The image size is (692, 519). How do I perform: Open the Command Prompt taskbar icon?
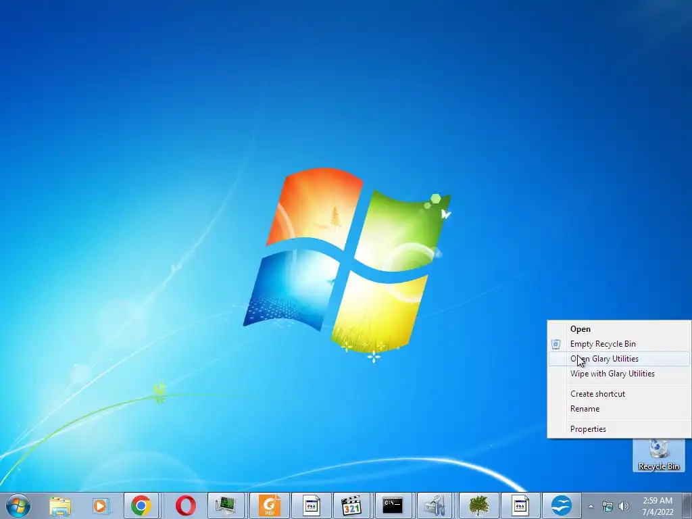[x=393, y=505]
